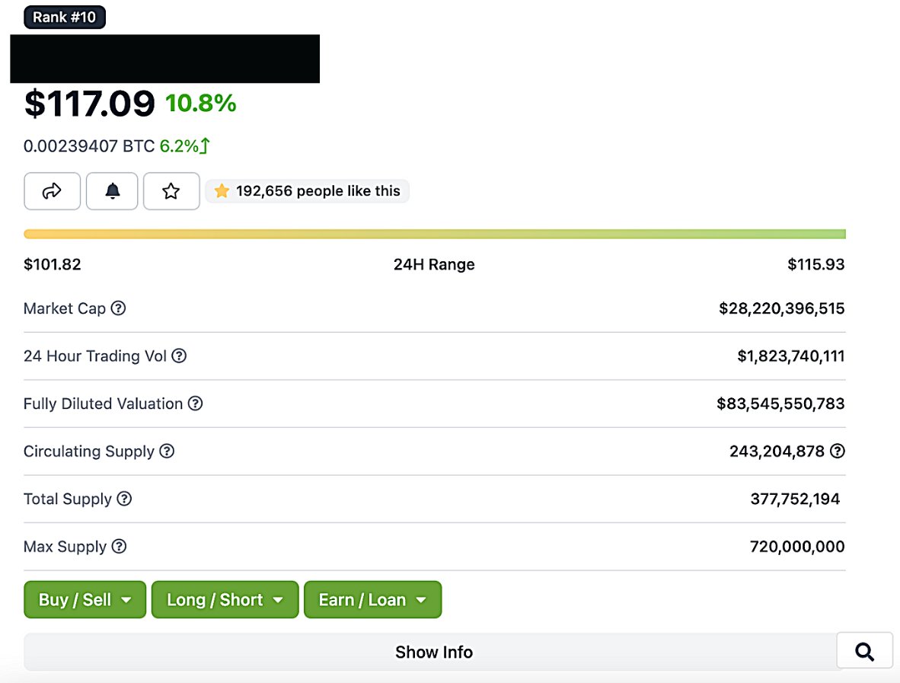Screen dimensions: 900x683
Task: Click the yellow star beside the like count
Action: tap(222, 190)
